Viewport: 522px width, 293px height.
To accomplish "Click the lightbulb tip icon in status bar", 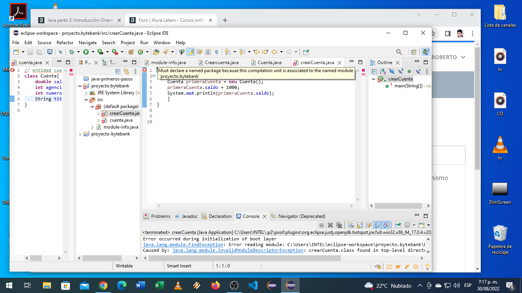I will [427, 267].
